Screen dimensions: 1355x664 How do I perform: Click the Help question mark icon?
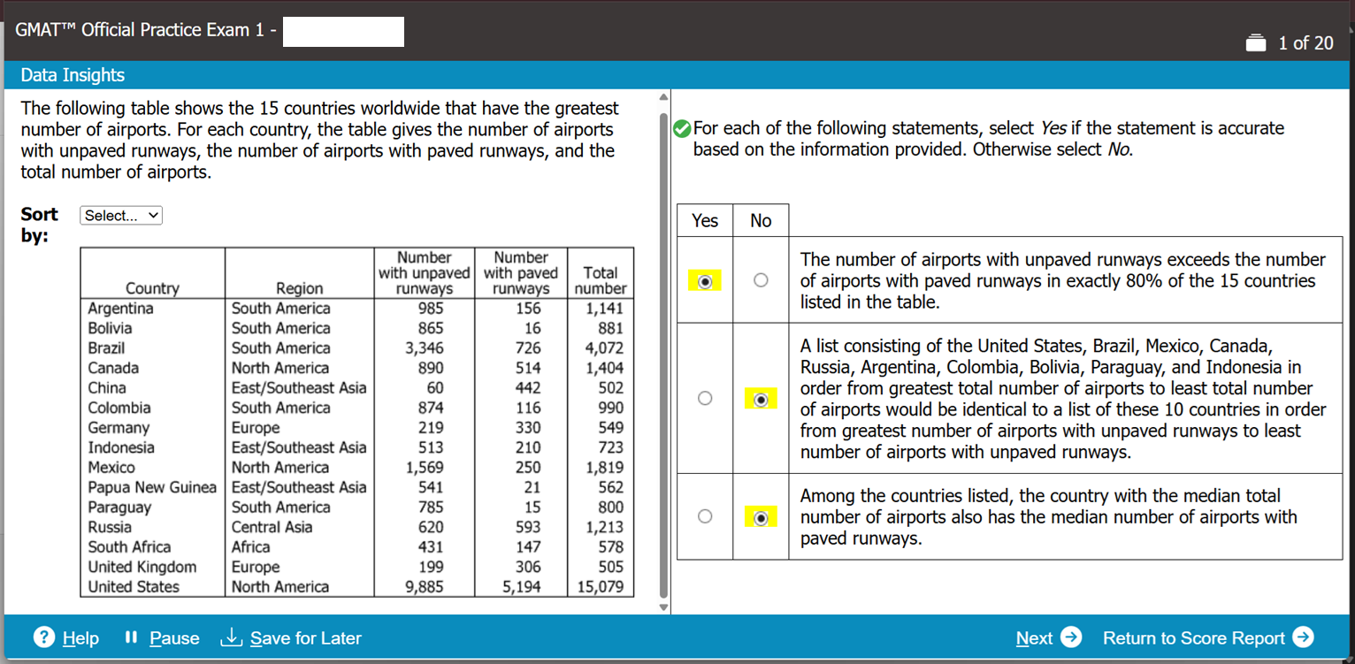[44, 637]
